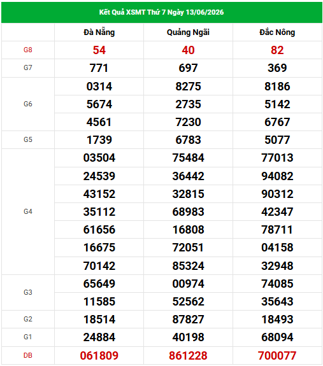Click the G4 number 16808

[x=188, y=230]
